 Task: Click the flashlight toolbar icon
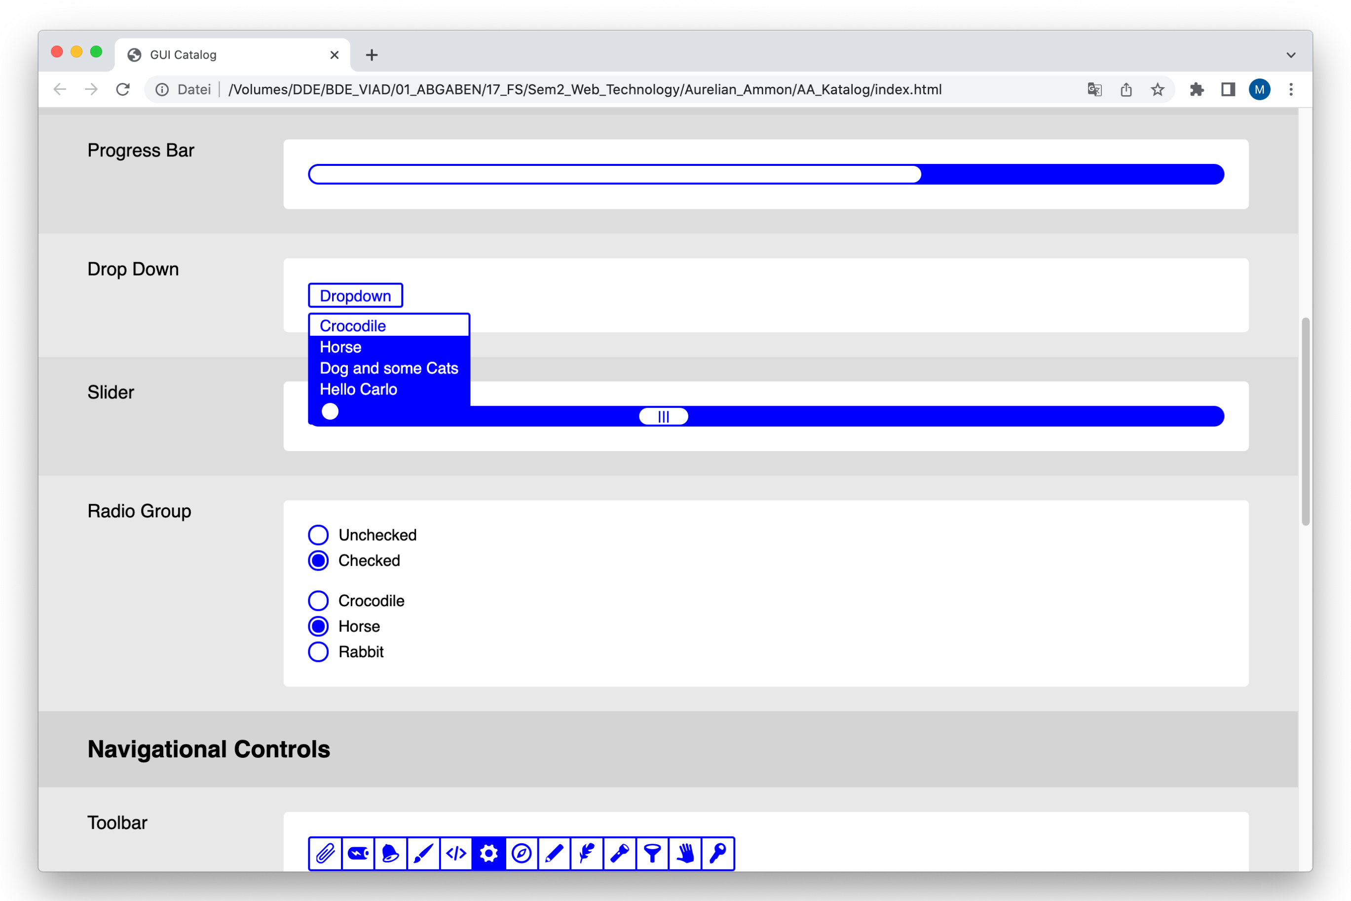coord(620,853)
